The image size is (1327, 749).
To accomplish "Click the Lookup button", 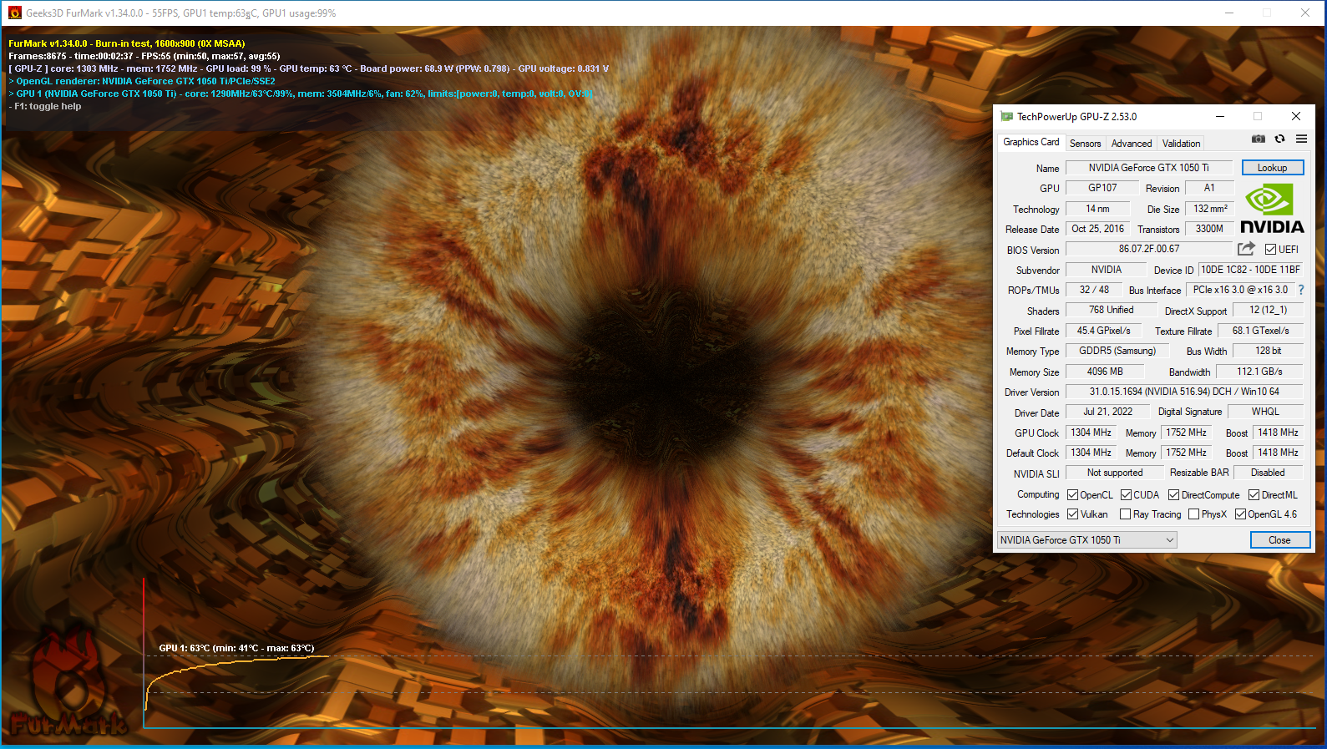I will (1272, 168).
